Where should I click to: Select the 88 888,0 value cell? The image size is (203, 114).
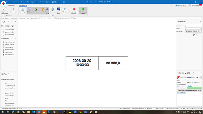click(x=113, y=63)
